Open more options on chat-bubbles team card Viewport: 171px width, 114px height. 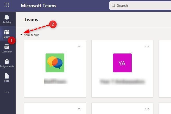80,46
